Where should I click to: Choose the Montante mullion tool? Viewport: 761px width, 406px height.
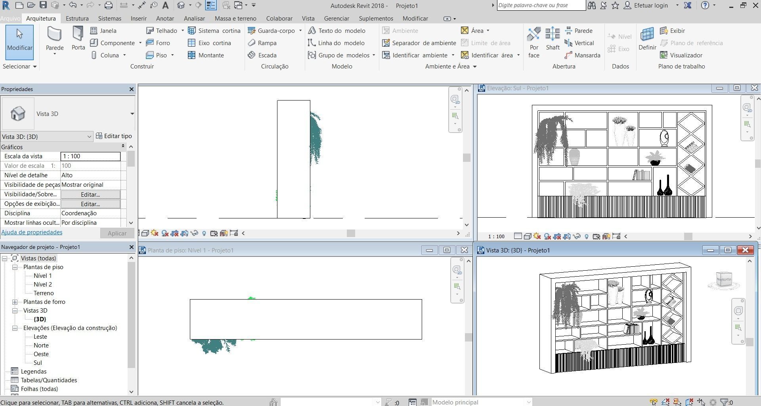206,55
